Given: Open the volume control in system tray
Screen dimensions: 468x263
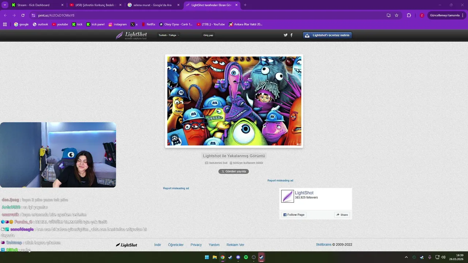Looking at the screenshot, I should click(x=444, y=257).
